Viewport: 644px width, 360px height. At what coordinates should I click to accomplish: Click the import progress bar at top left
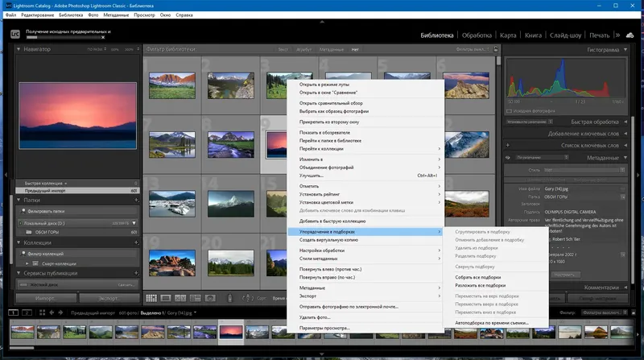coord(64,37)
